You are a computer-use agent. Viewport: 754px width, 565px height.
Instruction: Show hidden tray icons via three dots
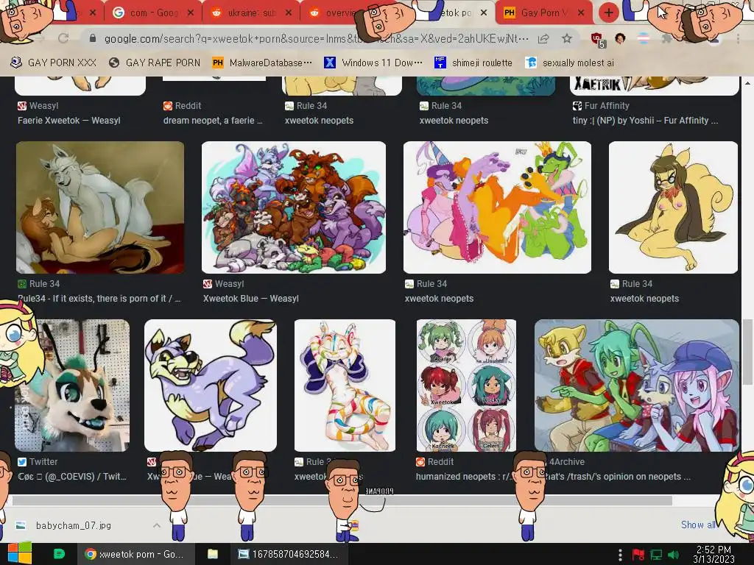620,555
